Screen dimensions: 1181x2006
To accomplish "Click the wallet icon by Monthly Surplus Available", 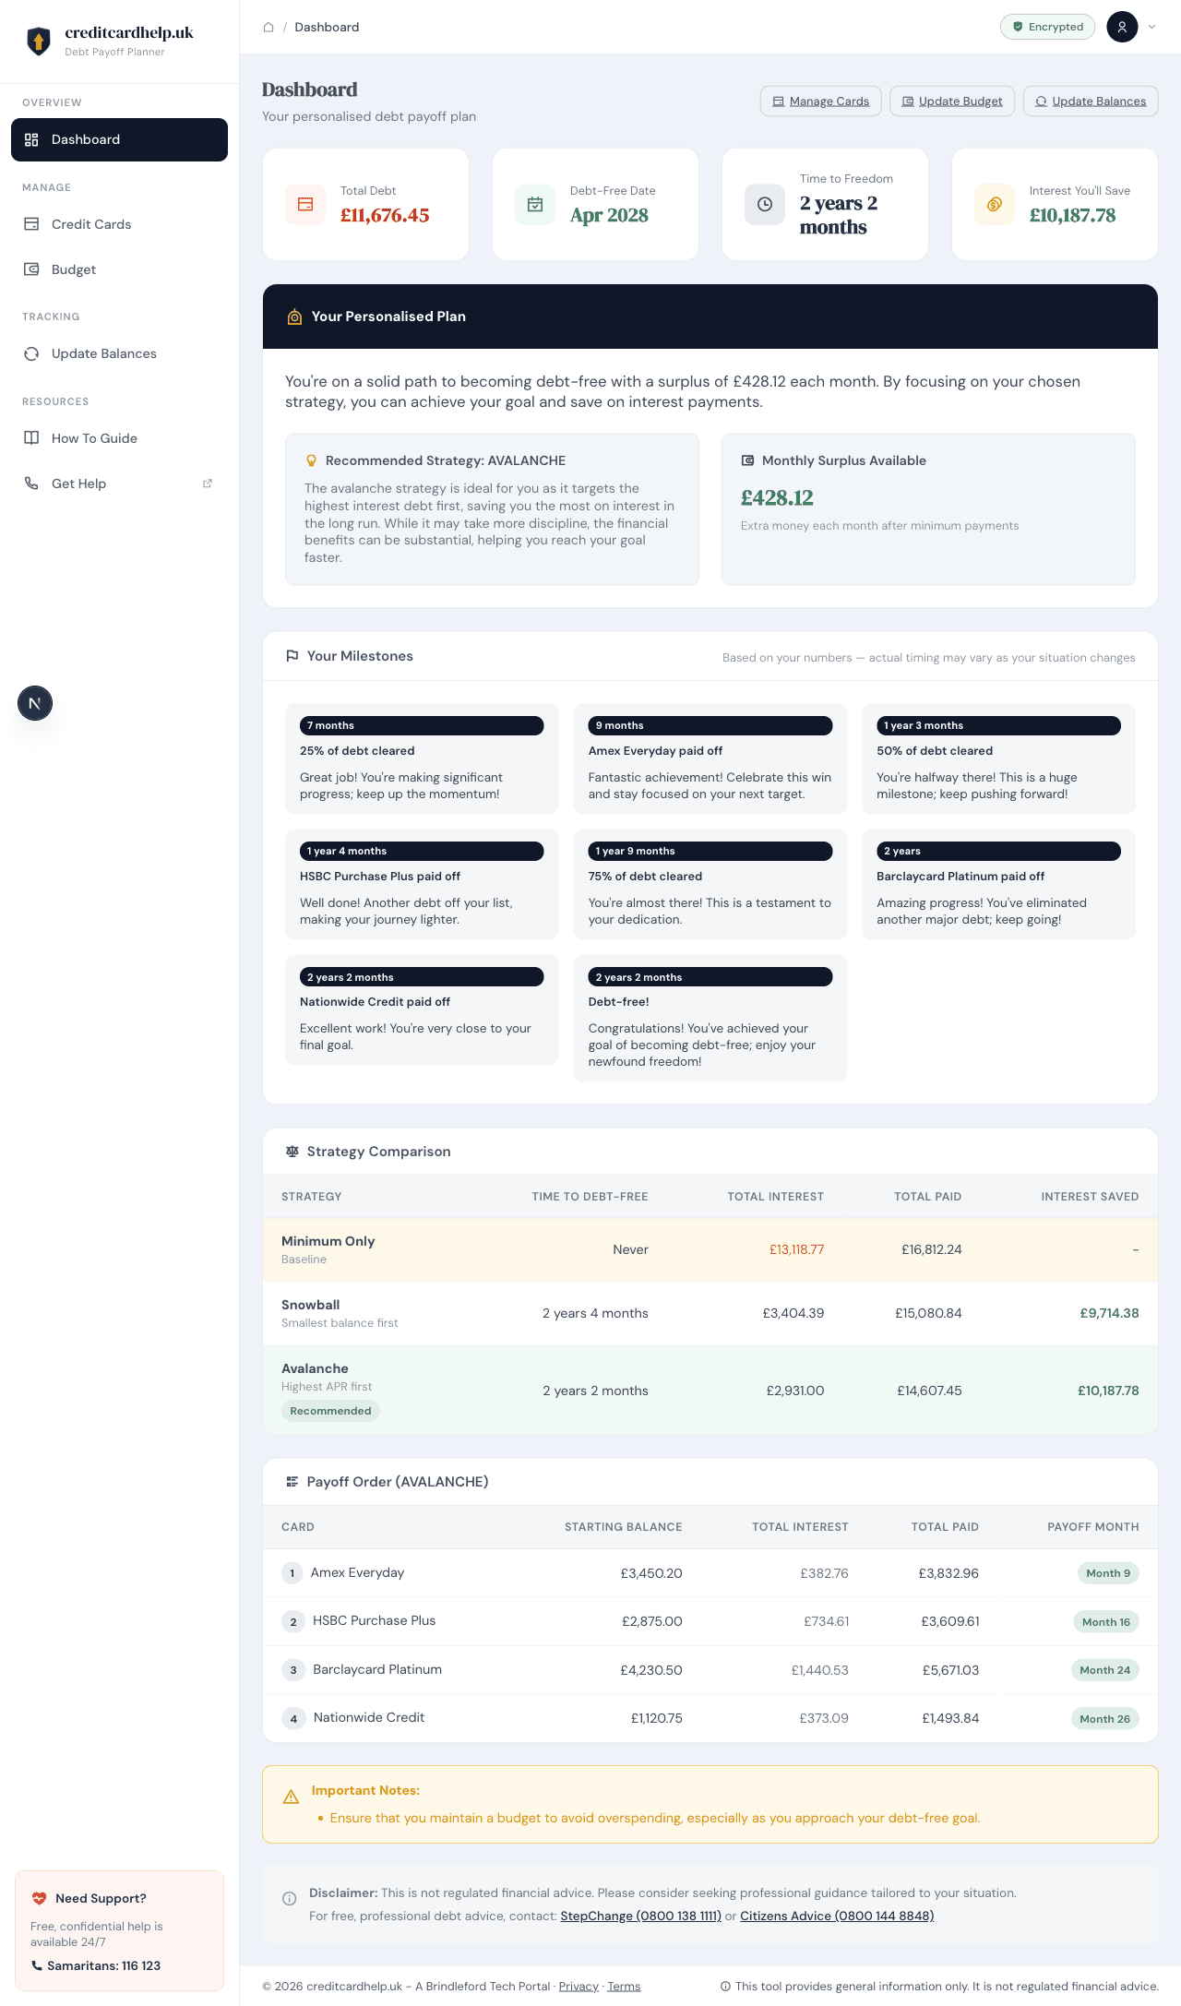I will (747, 460).
